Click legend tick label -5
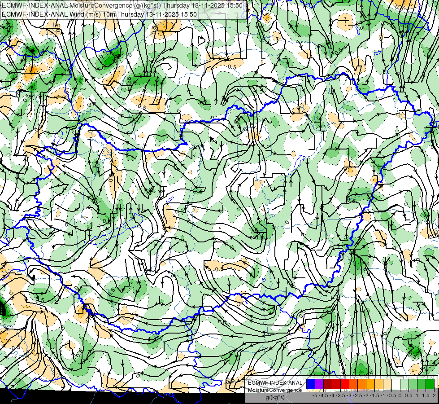Screen dimensions: 439x404 click(315, 395)
